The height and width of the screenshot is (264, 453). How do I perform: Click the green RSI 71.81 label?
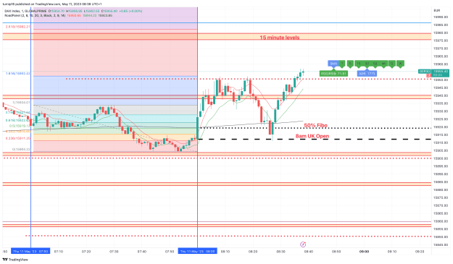(333, 74)
